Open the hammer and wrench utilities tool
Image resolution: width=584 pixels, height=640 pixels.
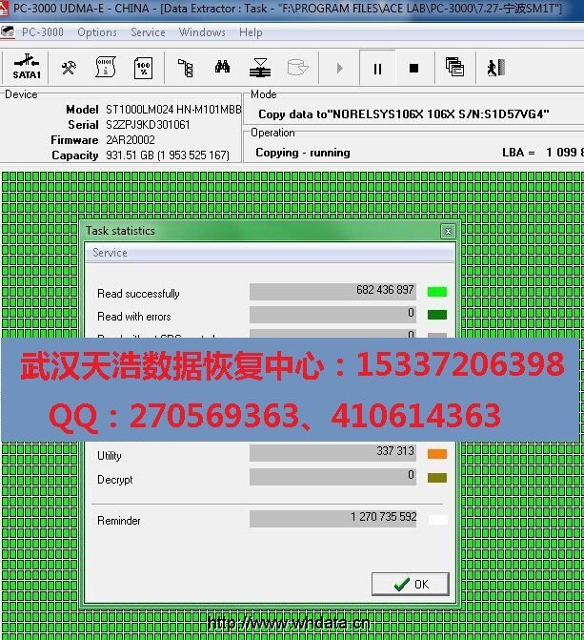[x=69, y=68]
